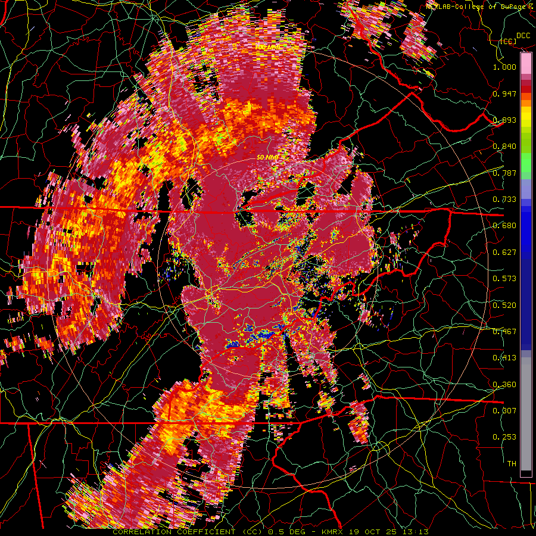Viewport: 536px width, 536px height.
Task: Click the 0.787 legend value
Action: click(x=504, y=173)
